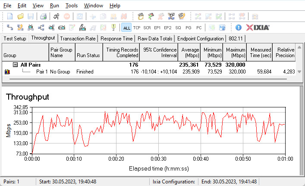
Task: Add a VoIP pair with the phone icon
Action: [20, 27]
